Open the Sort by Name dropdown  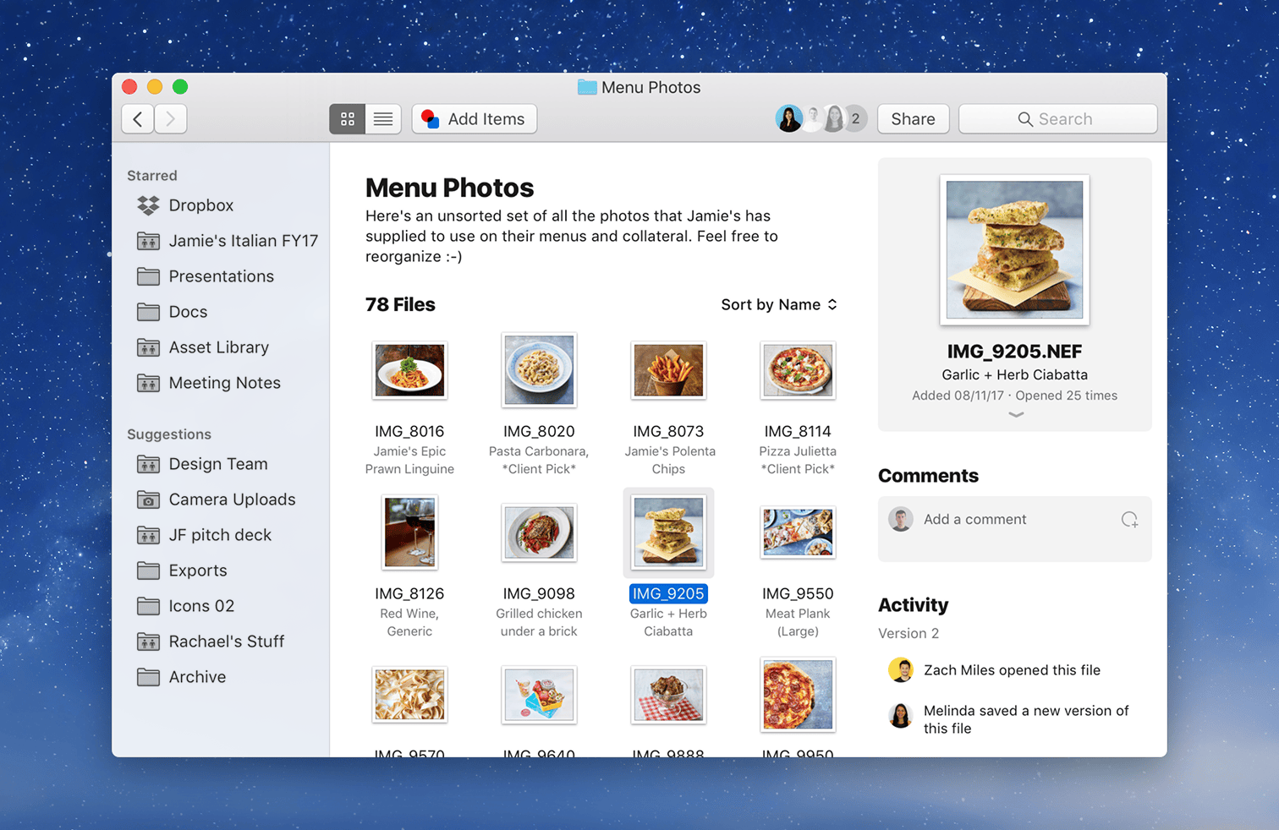pyautogui.click(x=778, y=304)
